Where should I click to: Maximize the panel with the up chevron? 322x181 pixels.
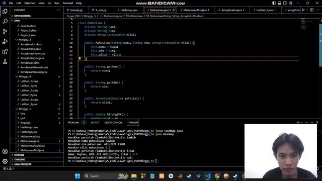[x=312, y=122]
